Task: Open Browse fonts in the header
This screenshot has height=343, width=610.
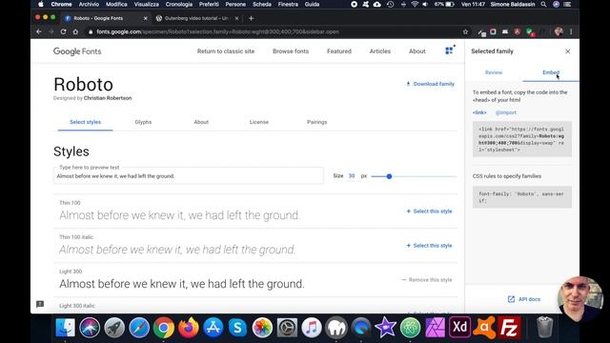Action: coord(291,50)
